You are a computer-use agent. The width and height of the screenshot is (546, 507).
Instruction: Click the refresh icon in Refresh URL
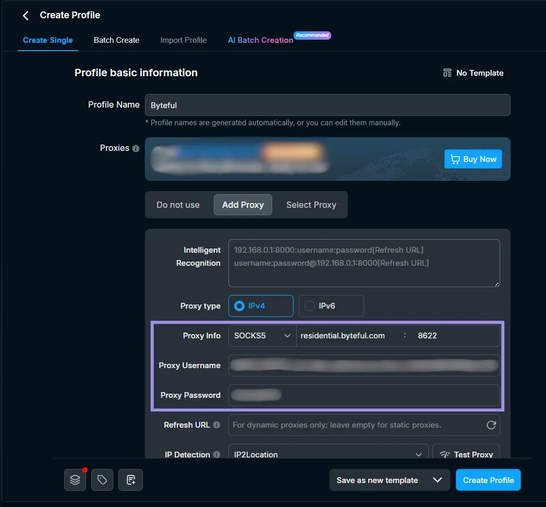(x=491, y=425)
